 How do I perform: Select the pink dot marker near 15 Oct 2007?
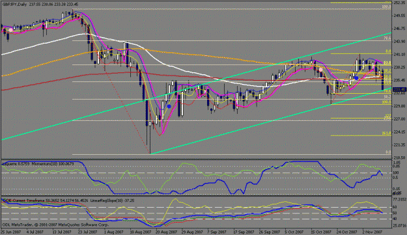(321, 70)
